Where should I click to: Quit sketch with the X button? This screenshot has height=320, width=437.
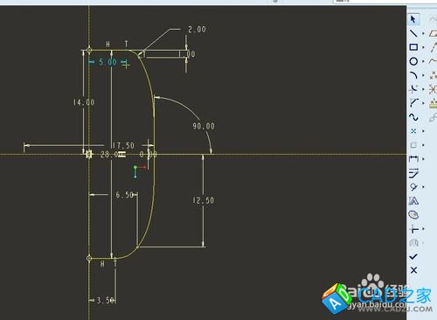point(413,270)
